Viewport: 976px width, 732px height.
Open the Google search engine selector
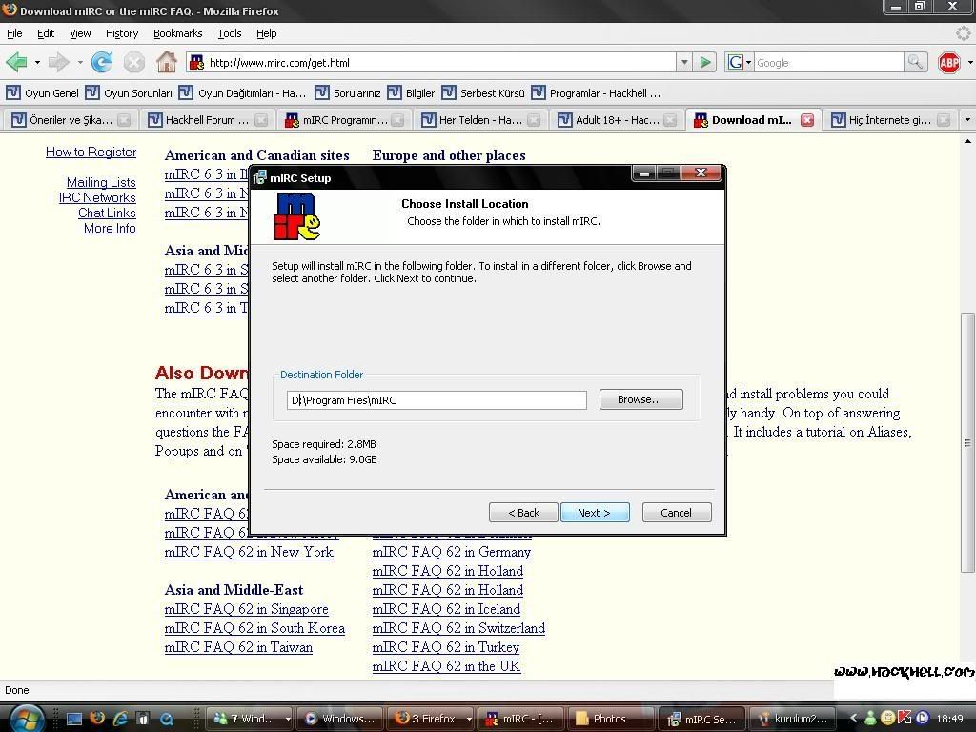739,62
